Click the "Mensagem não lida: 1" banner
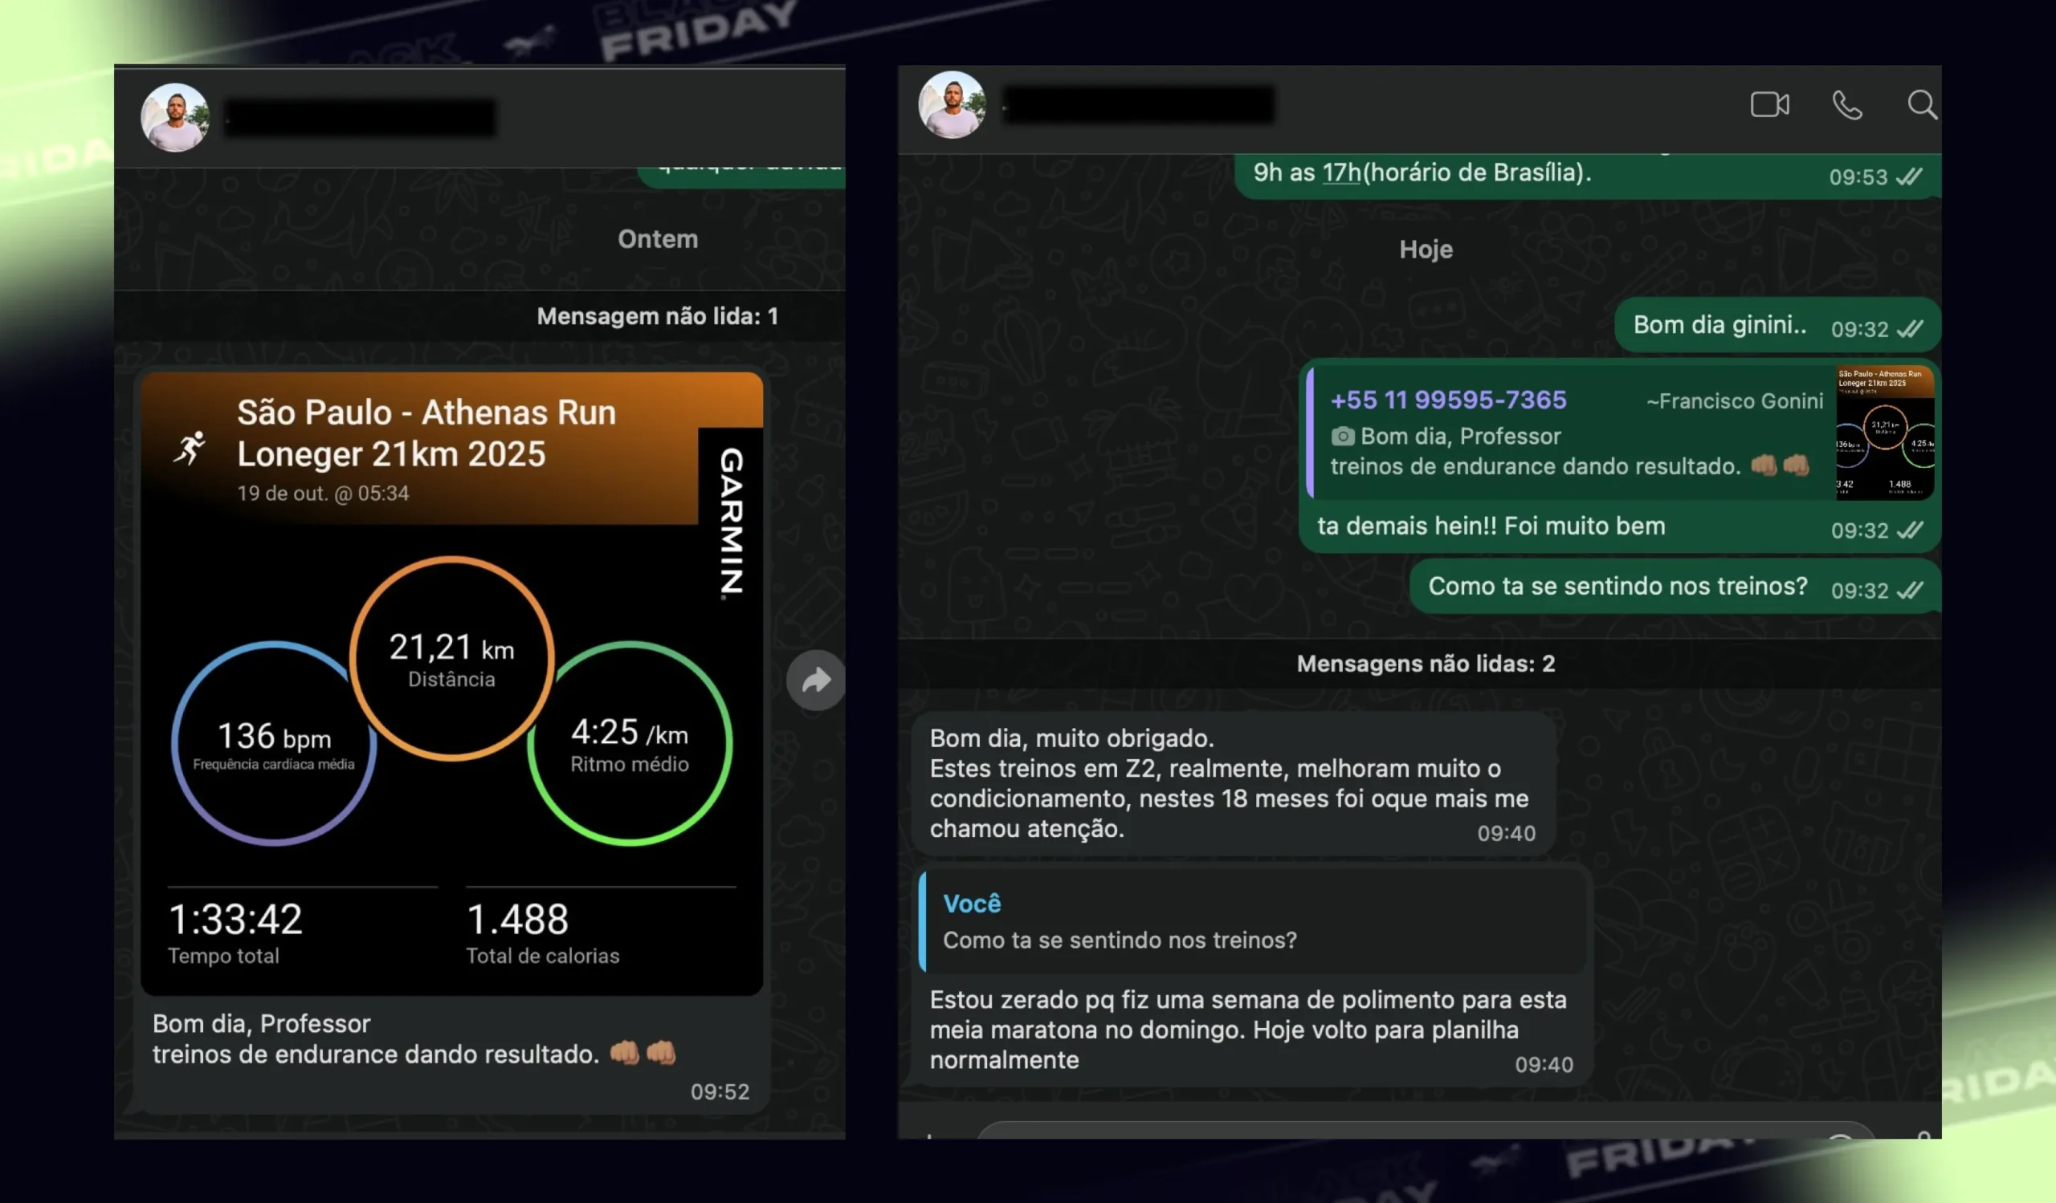 pos(658,316)
